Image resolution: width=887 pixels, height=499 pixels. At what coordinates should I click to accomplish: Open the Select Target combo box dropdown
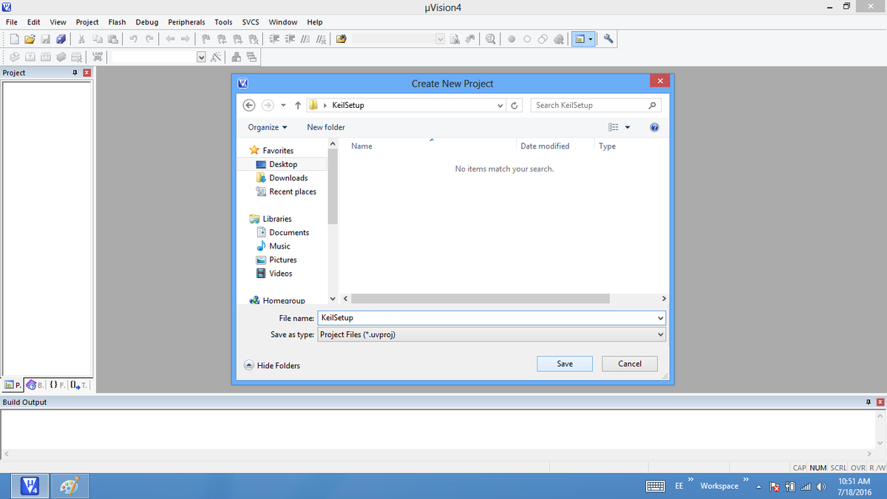point(202,57)
